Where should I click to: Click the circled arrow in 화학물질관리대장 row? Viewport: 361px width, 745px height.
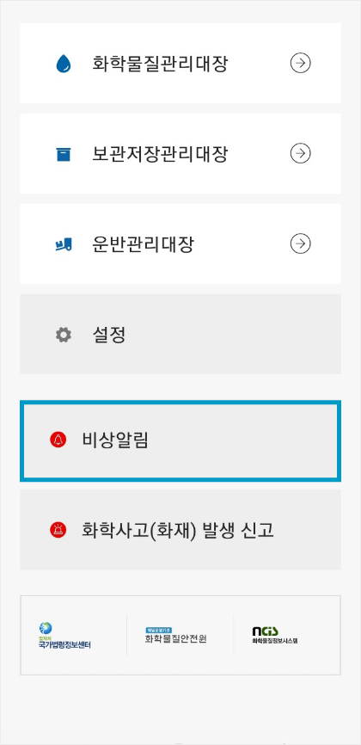(x=300, y=63)
